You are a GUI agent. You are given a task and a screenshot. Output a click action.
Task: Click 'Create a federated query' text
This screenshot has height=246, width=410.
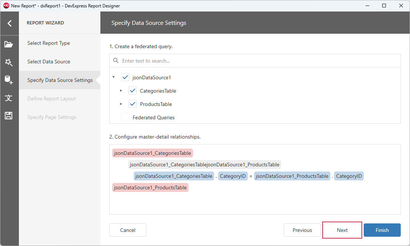click(x=144, y=46)
